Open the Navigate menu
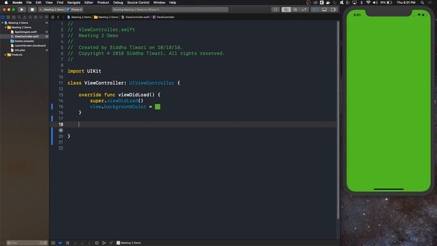This screenshot has width=437, height=246. pos(74,3)
